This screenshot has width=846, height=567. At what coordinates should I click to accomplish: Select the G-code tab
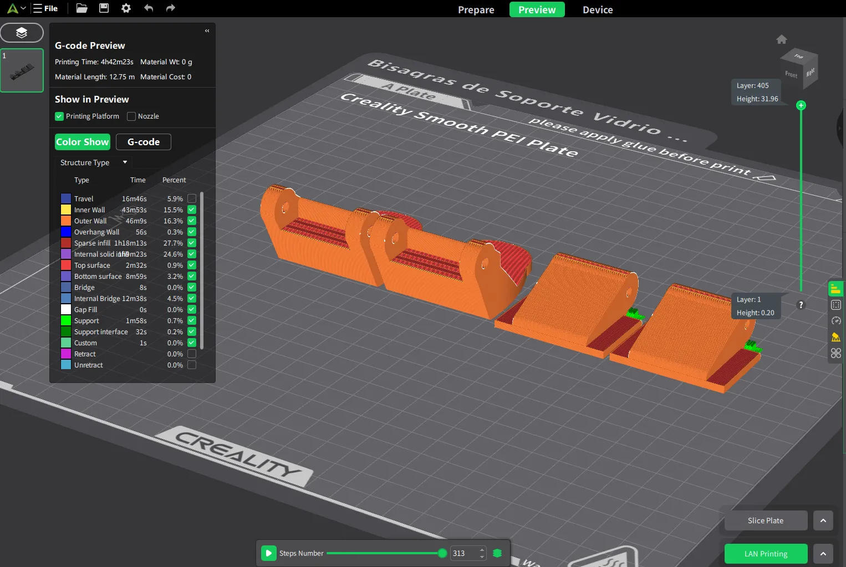144,142
